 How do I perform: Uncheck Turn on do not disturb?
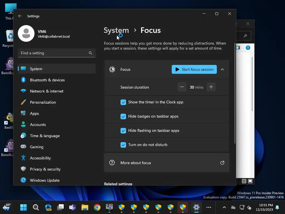pos(123,145)
